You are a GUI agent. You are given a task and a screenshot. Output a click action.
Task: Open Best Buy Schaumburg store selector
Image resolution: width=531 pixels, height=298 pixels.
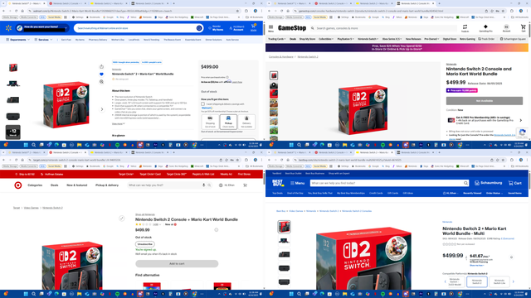[488, 183]
